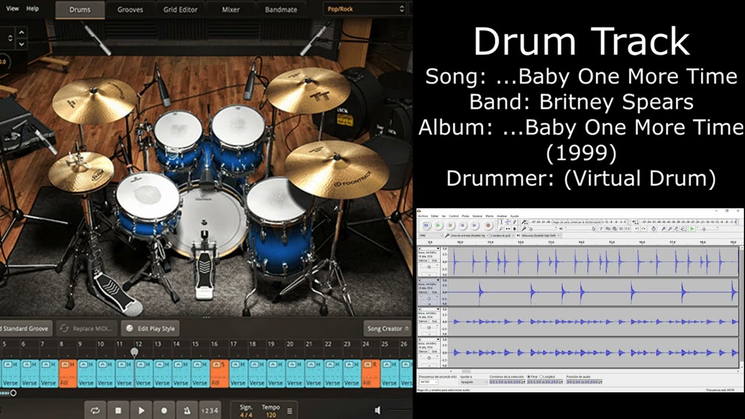The image size is (745, 419).
Task: Toggle the metronome icon in drum transport
Action: pyautogui.click(x=186, y=410)
